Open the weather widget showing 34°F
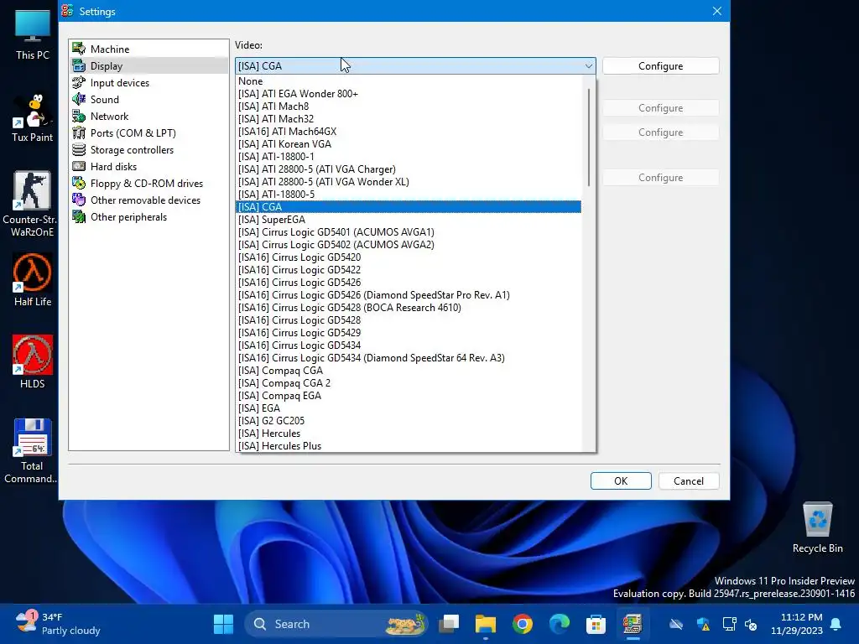Image resolution: width=859 pixels, height=644 pixels. pyautogui.click(x=58, y=624)
